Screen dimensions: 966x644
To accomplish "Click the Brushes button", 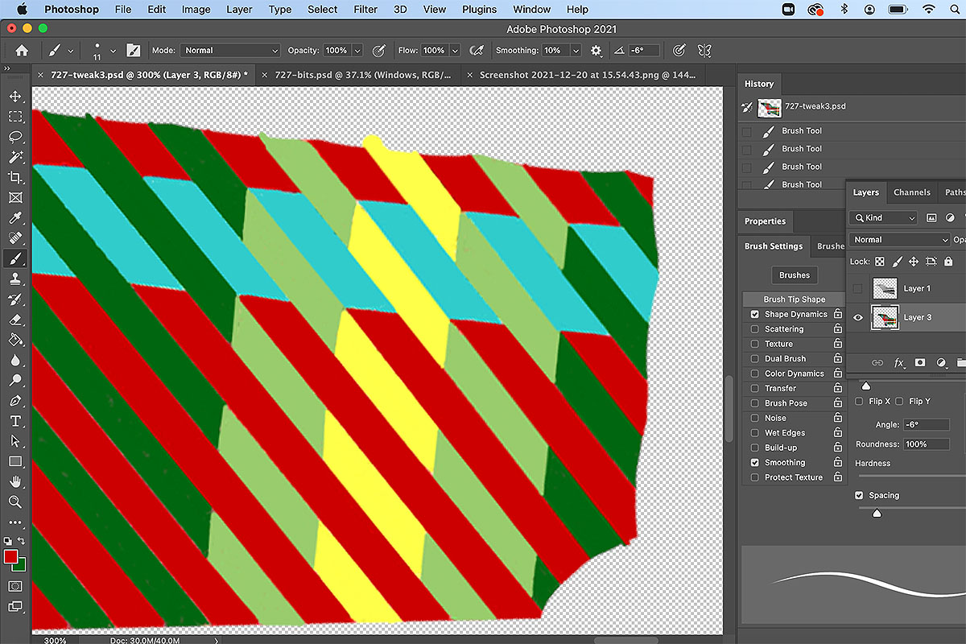I will point(794,275).
